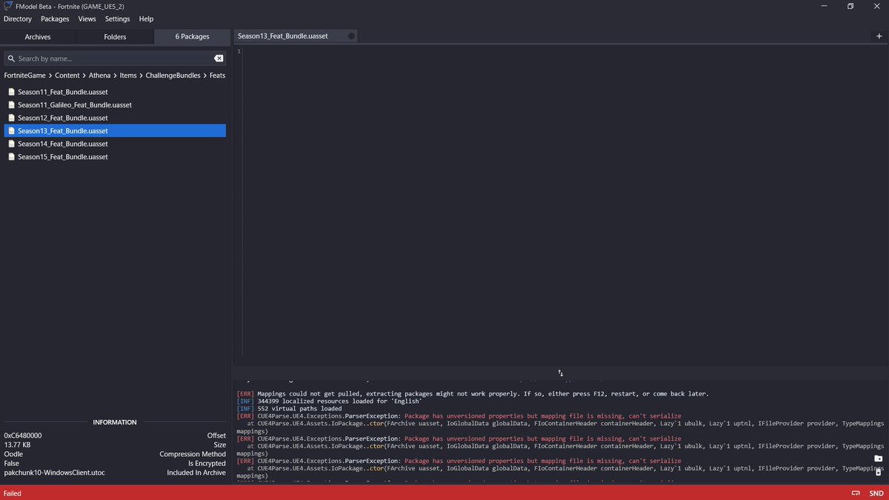Screen dimensions: 889x500
Task: Restore down the FModel window
Action: 850,6
